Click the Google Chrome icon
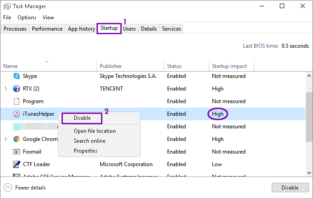 pyautogui.click(x=17, y=139)
